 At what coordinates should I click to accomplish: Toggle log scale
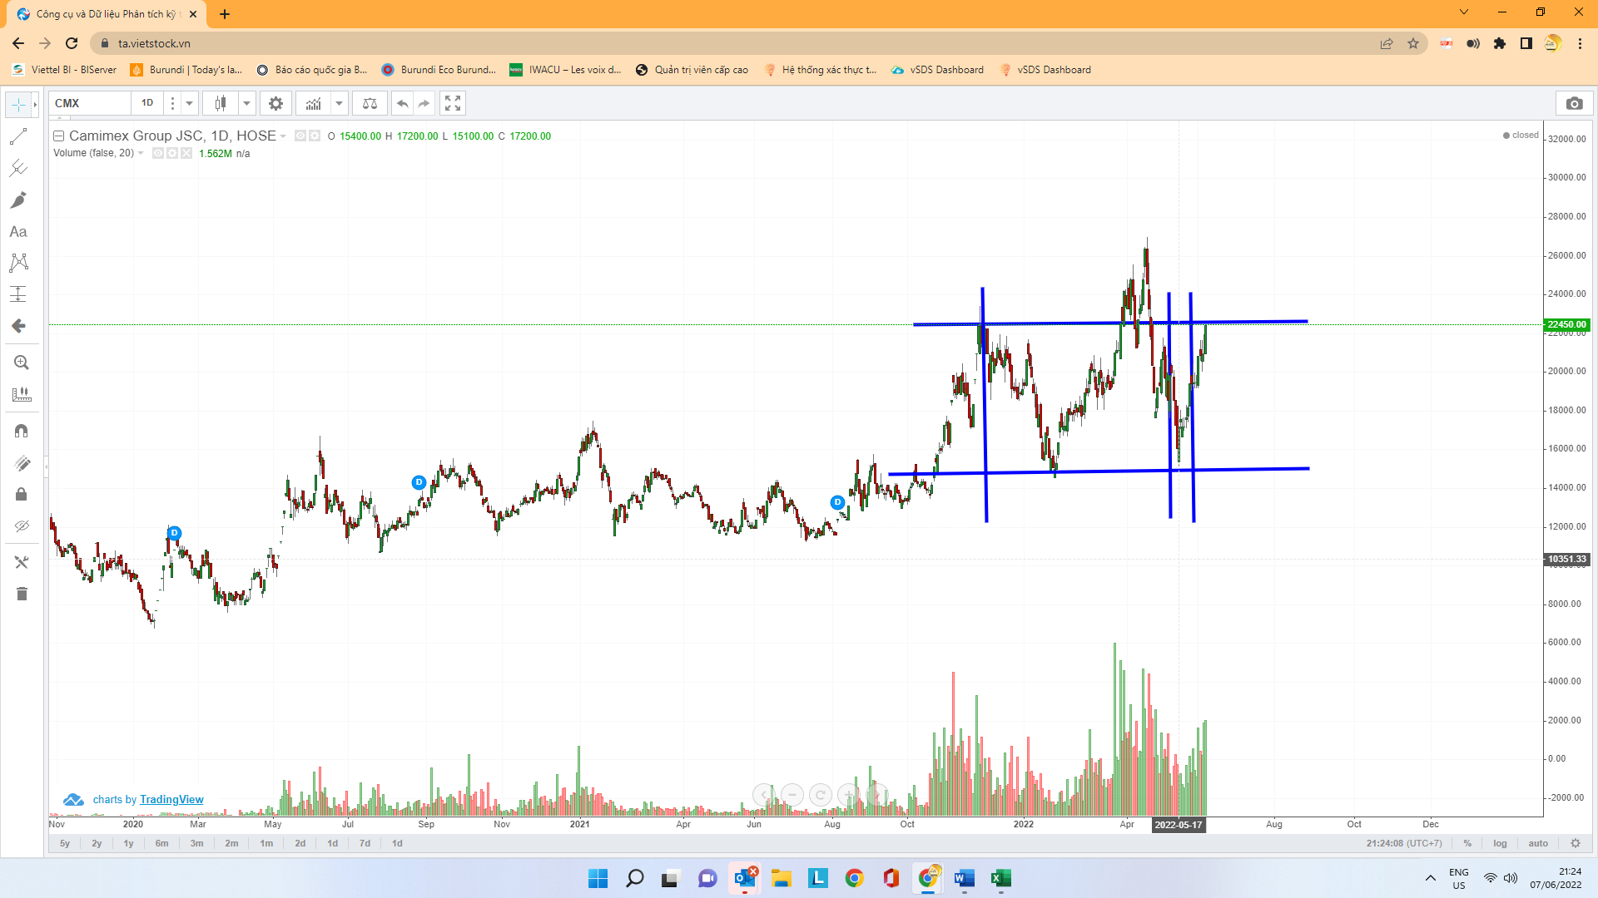(1500, 843)
